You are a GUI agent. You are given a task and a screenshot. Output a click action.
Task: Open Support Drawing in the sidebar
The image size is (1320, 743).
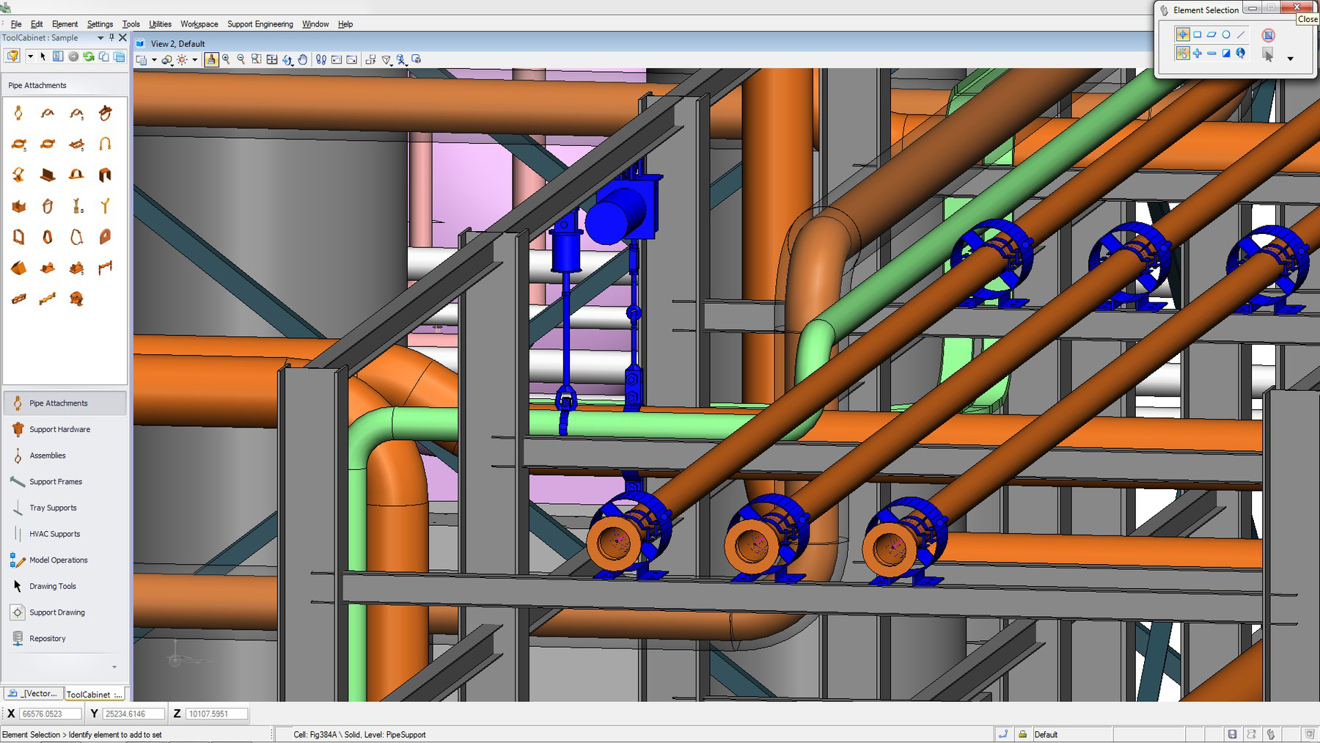[x=56, y=612]
